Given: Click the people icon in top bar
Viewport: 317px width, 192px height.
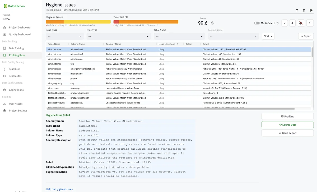Looking at the screenshot, I should [x=304, y=11].
